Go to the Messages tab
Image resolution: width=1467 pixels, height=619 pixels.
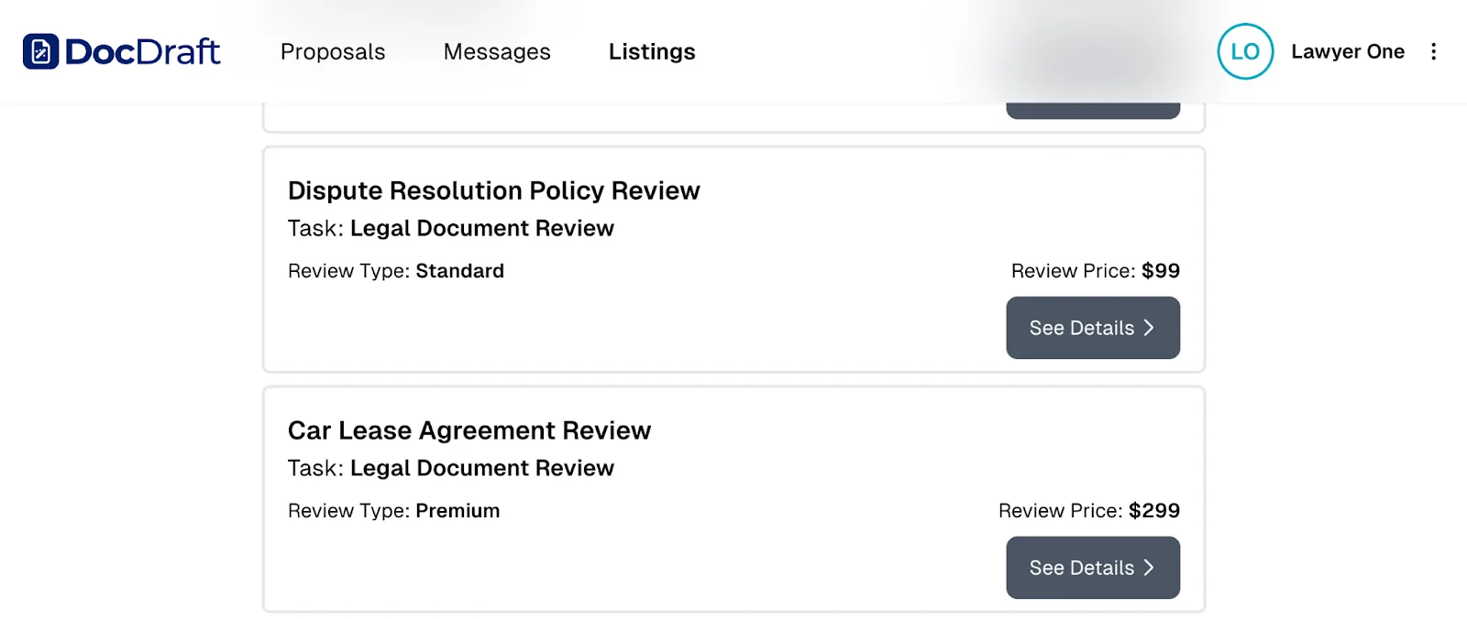tap(497, 52)
